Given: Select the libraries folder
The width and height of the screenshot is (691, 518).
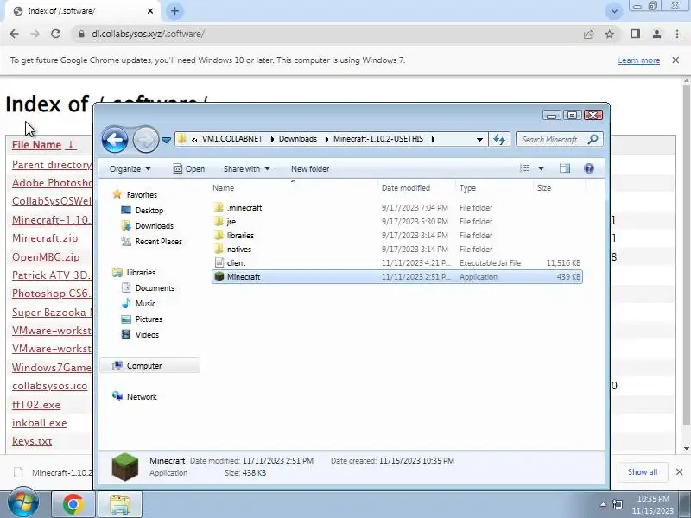Looking at the screenshot, I should tap(397, 235).
